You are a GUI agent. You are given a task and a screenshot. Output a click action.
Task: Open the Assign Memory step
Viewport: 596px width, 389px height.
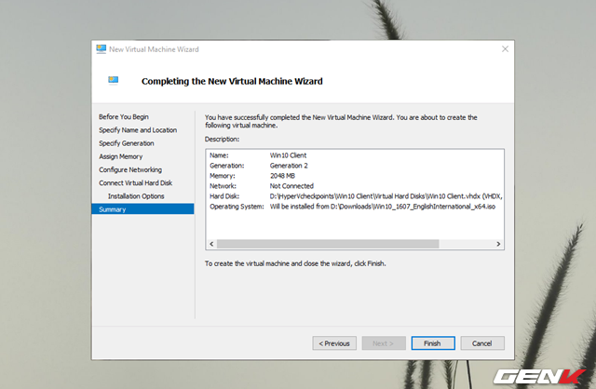click(x=120, y=156)
